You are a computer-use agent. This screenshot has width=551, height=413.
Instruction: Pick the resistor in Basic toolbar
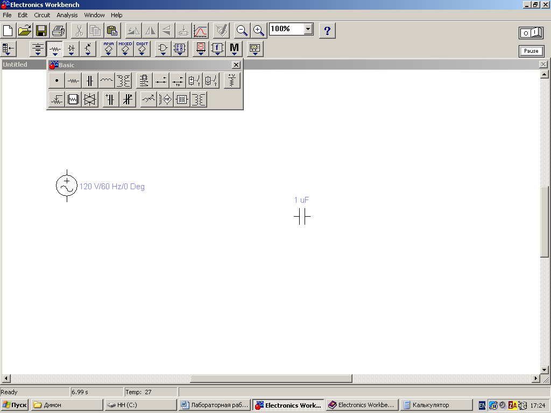tap(73, 81)
